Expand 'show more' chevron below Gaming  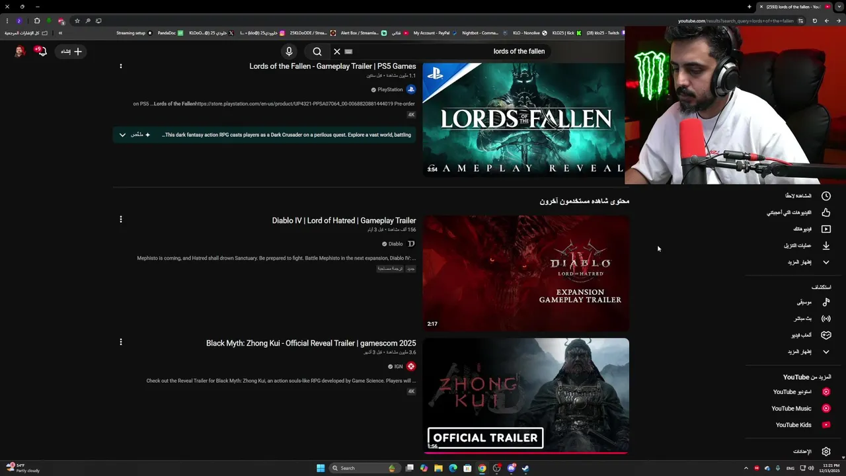[826, 352]
